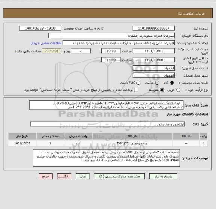
Task: Click the remaining days field showing 2
Action: click(81, 51)
